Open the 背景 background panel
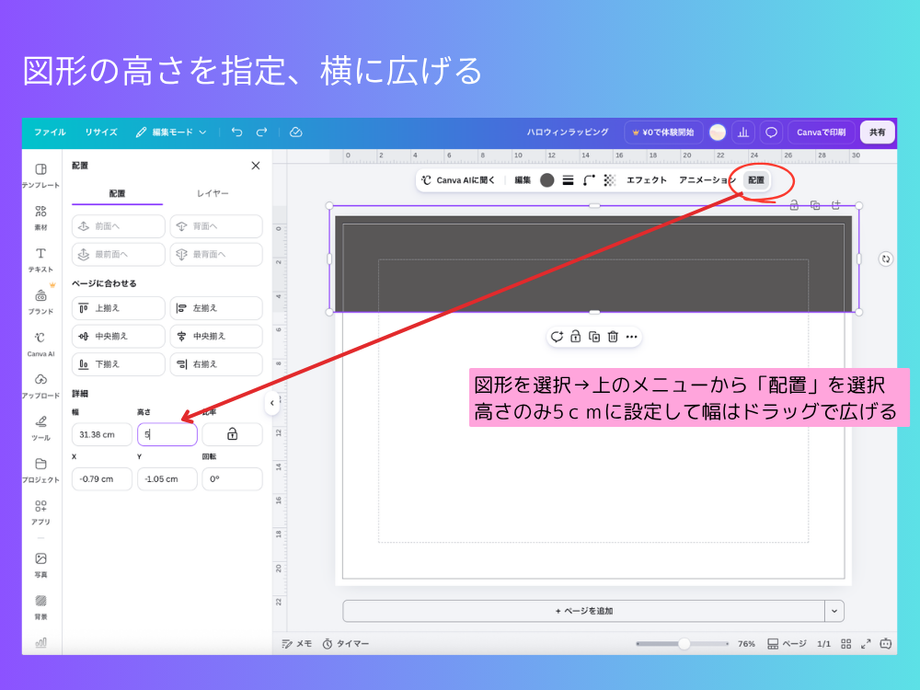This screenshot has height=690, width=920. (40, 607)
